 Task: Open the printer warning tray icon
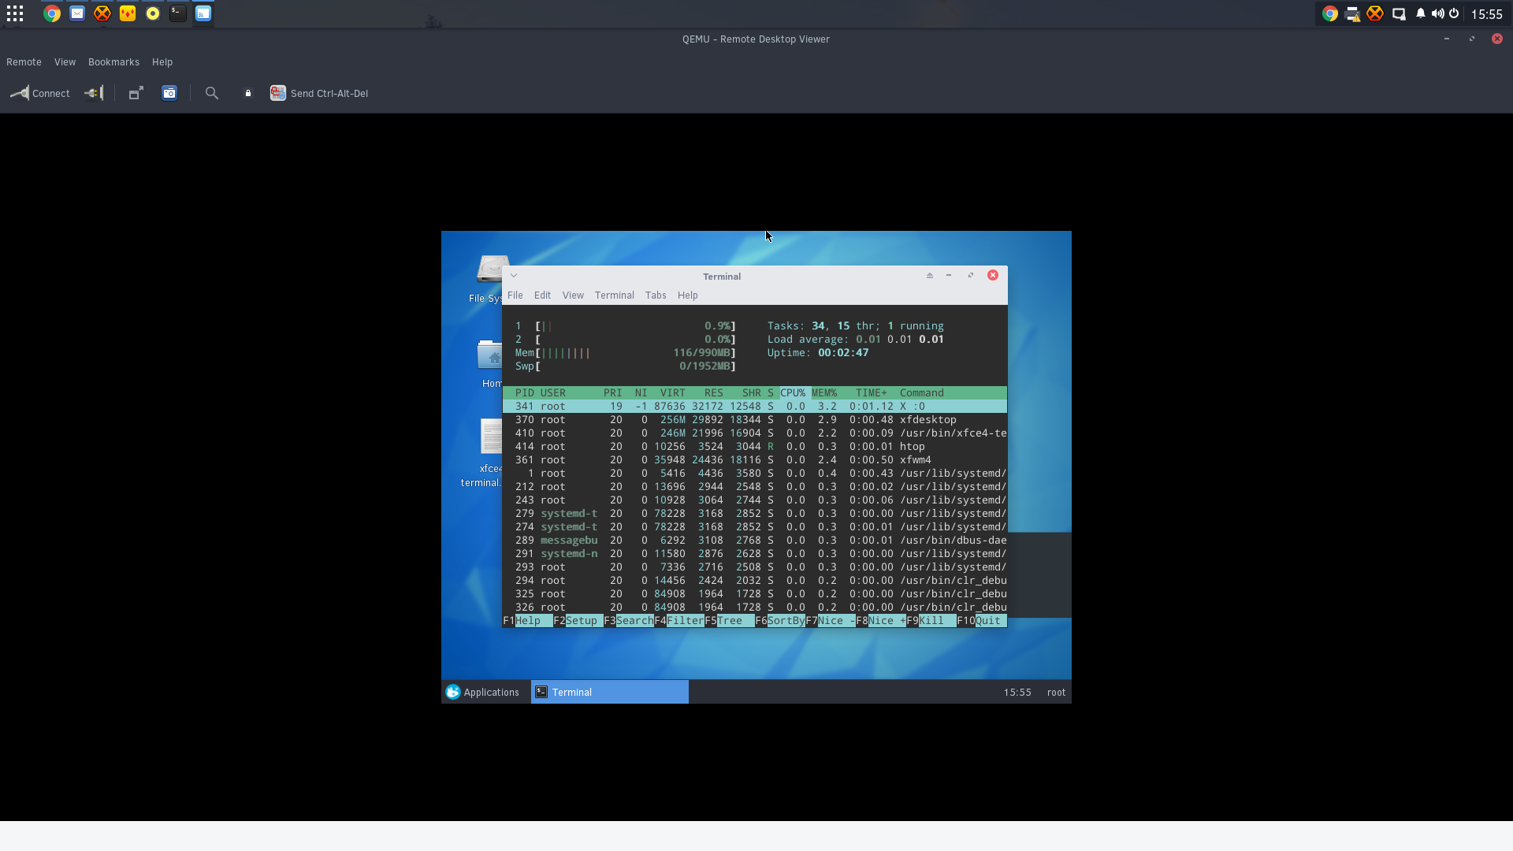click(x=1352, y=13)
